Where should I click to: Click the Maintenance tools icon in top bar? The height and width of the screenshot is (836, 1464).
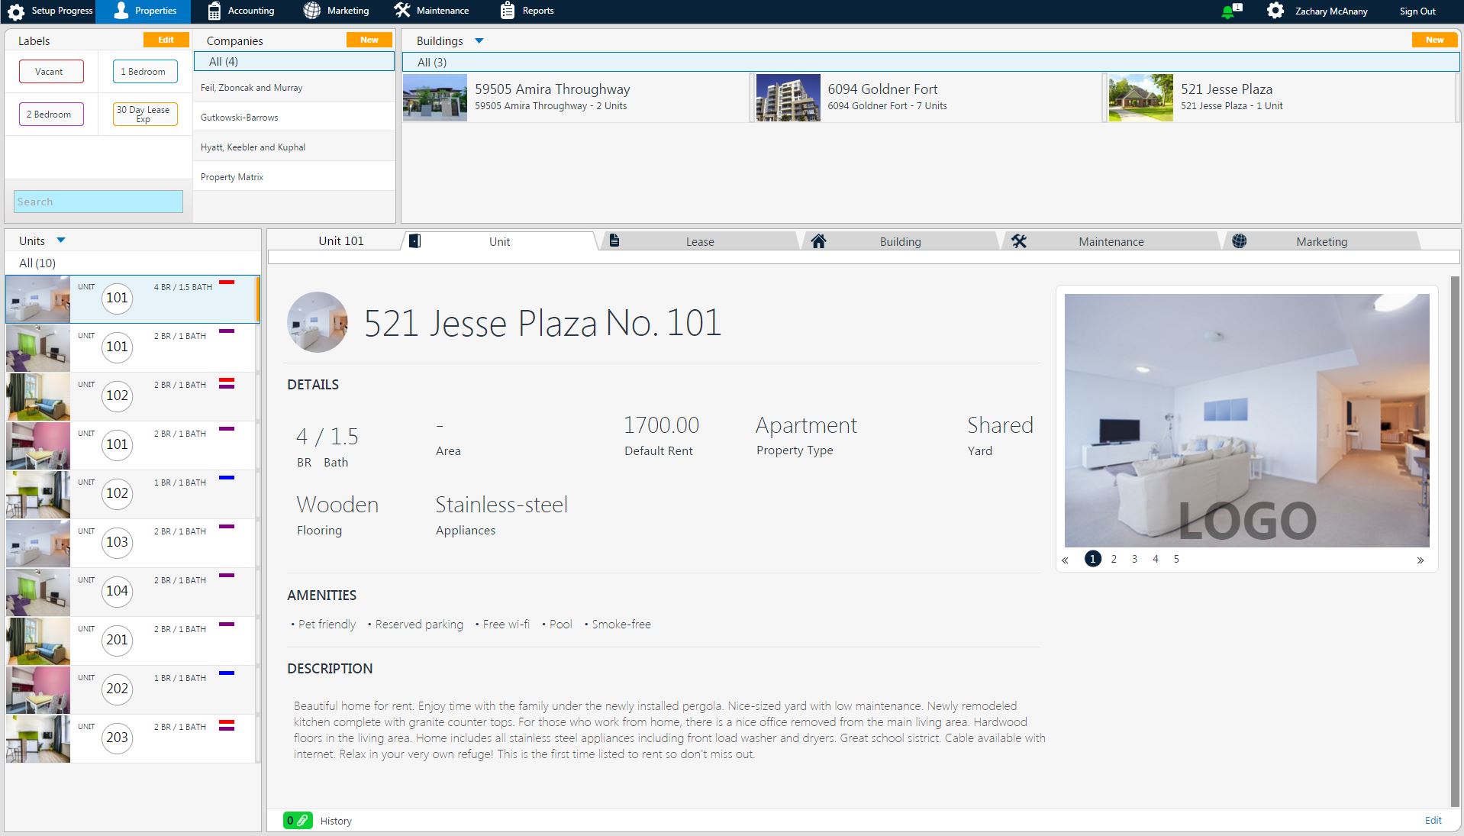[x=402, y=11]
